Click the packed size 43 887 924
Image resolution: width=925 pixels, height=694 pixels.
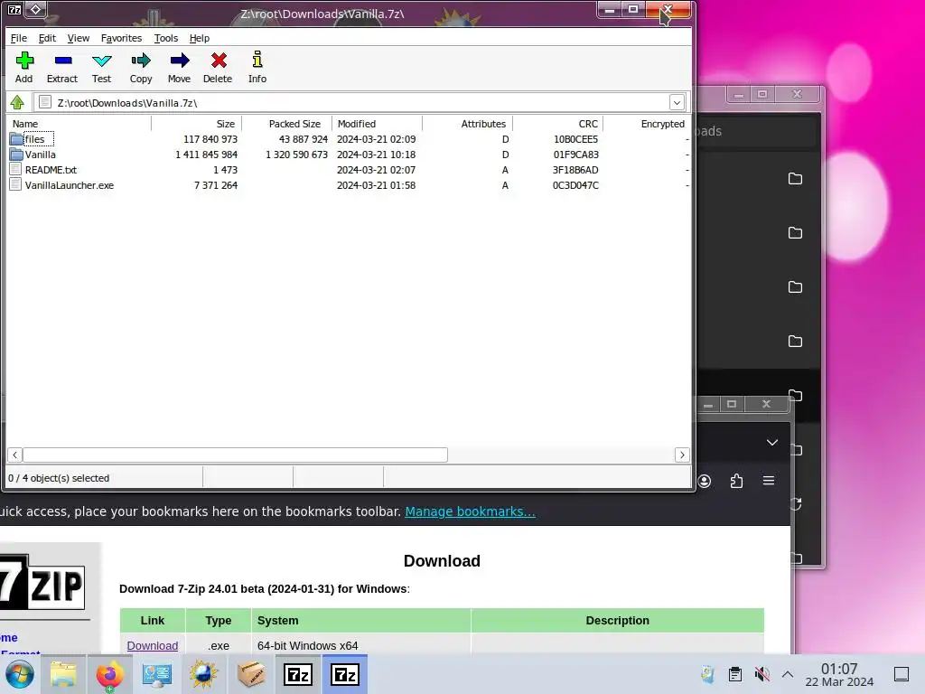304,139
